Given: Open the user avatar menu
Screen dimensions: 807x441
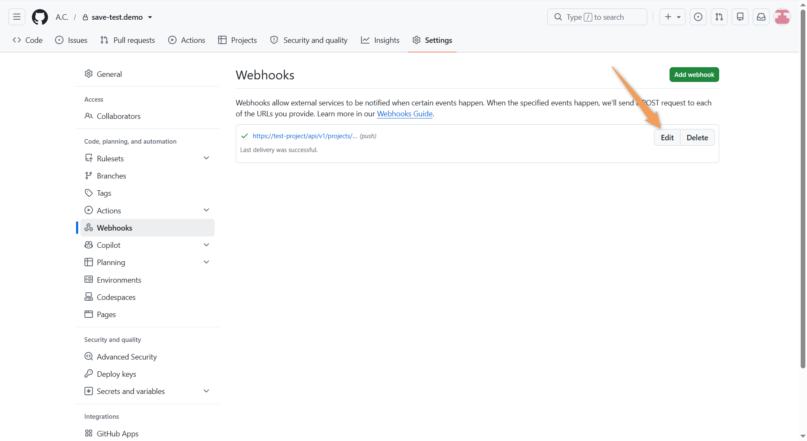Looking at the screenshot, I should coord(782,17).
